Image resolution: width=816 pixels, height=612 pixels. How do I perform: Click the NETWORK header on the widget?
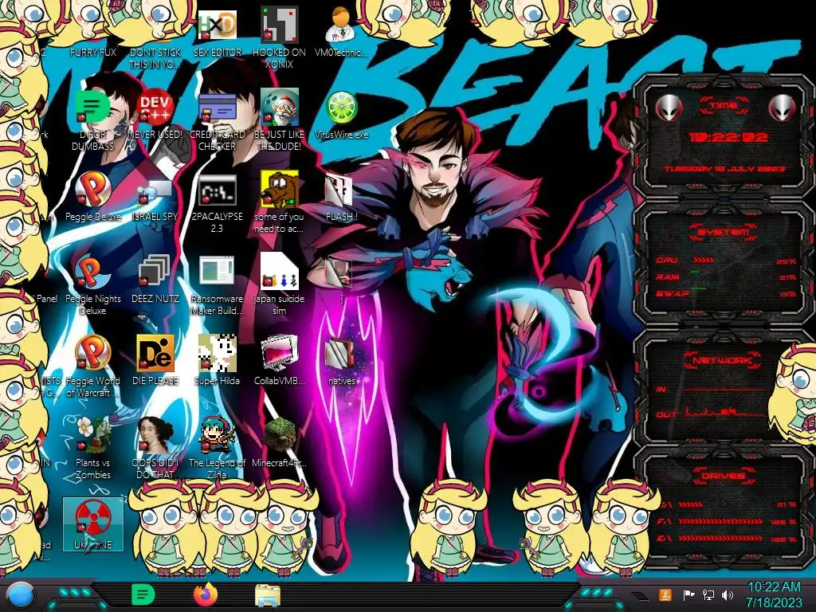(x=723, y=360)
